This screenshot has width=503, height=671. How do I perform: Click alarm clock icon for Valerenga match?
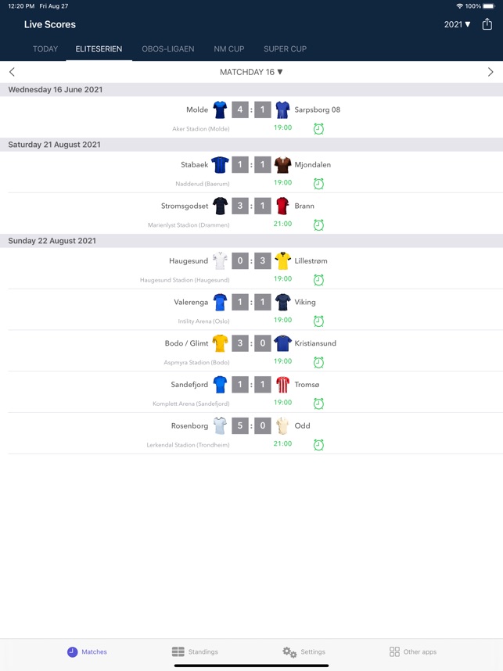(318, 321)
